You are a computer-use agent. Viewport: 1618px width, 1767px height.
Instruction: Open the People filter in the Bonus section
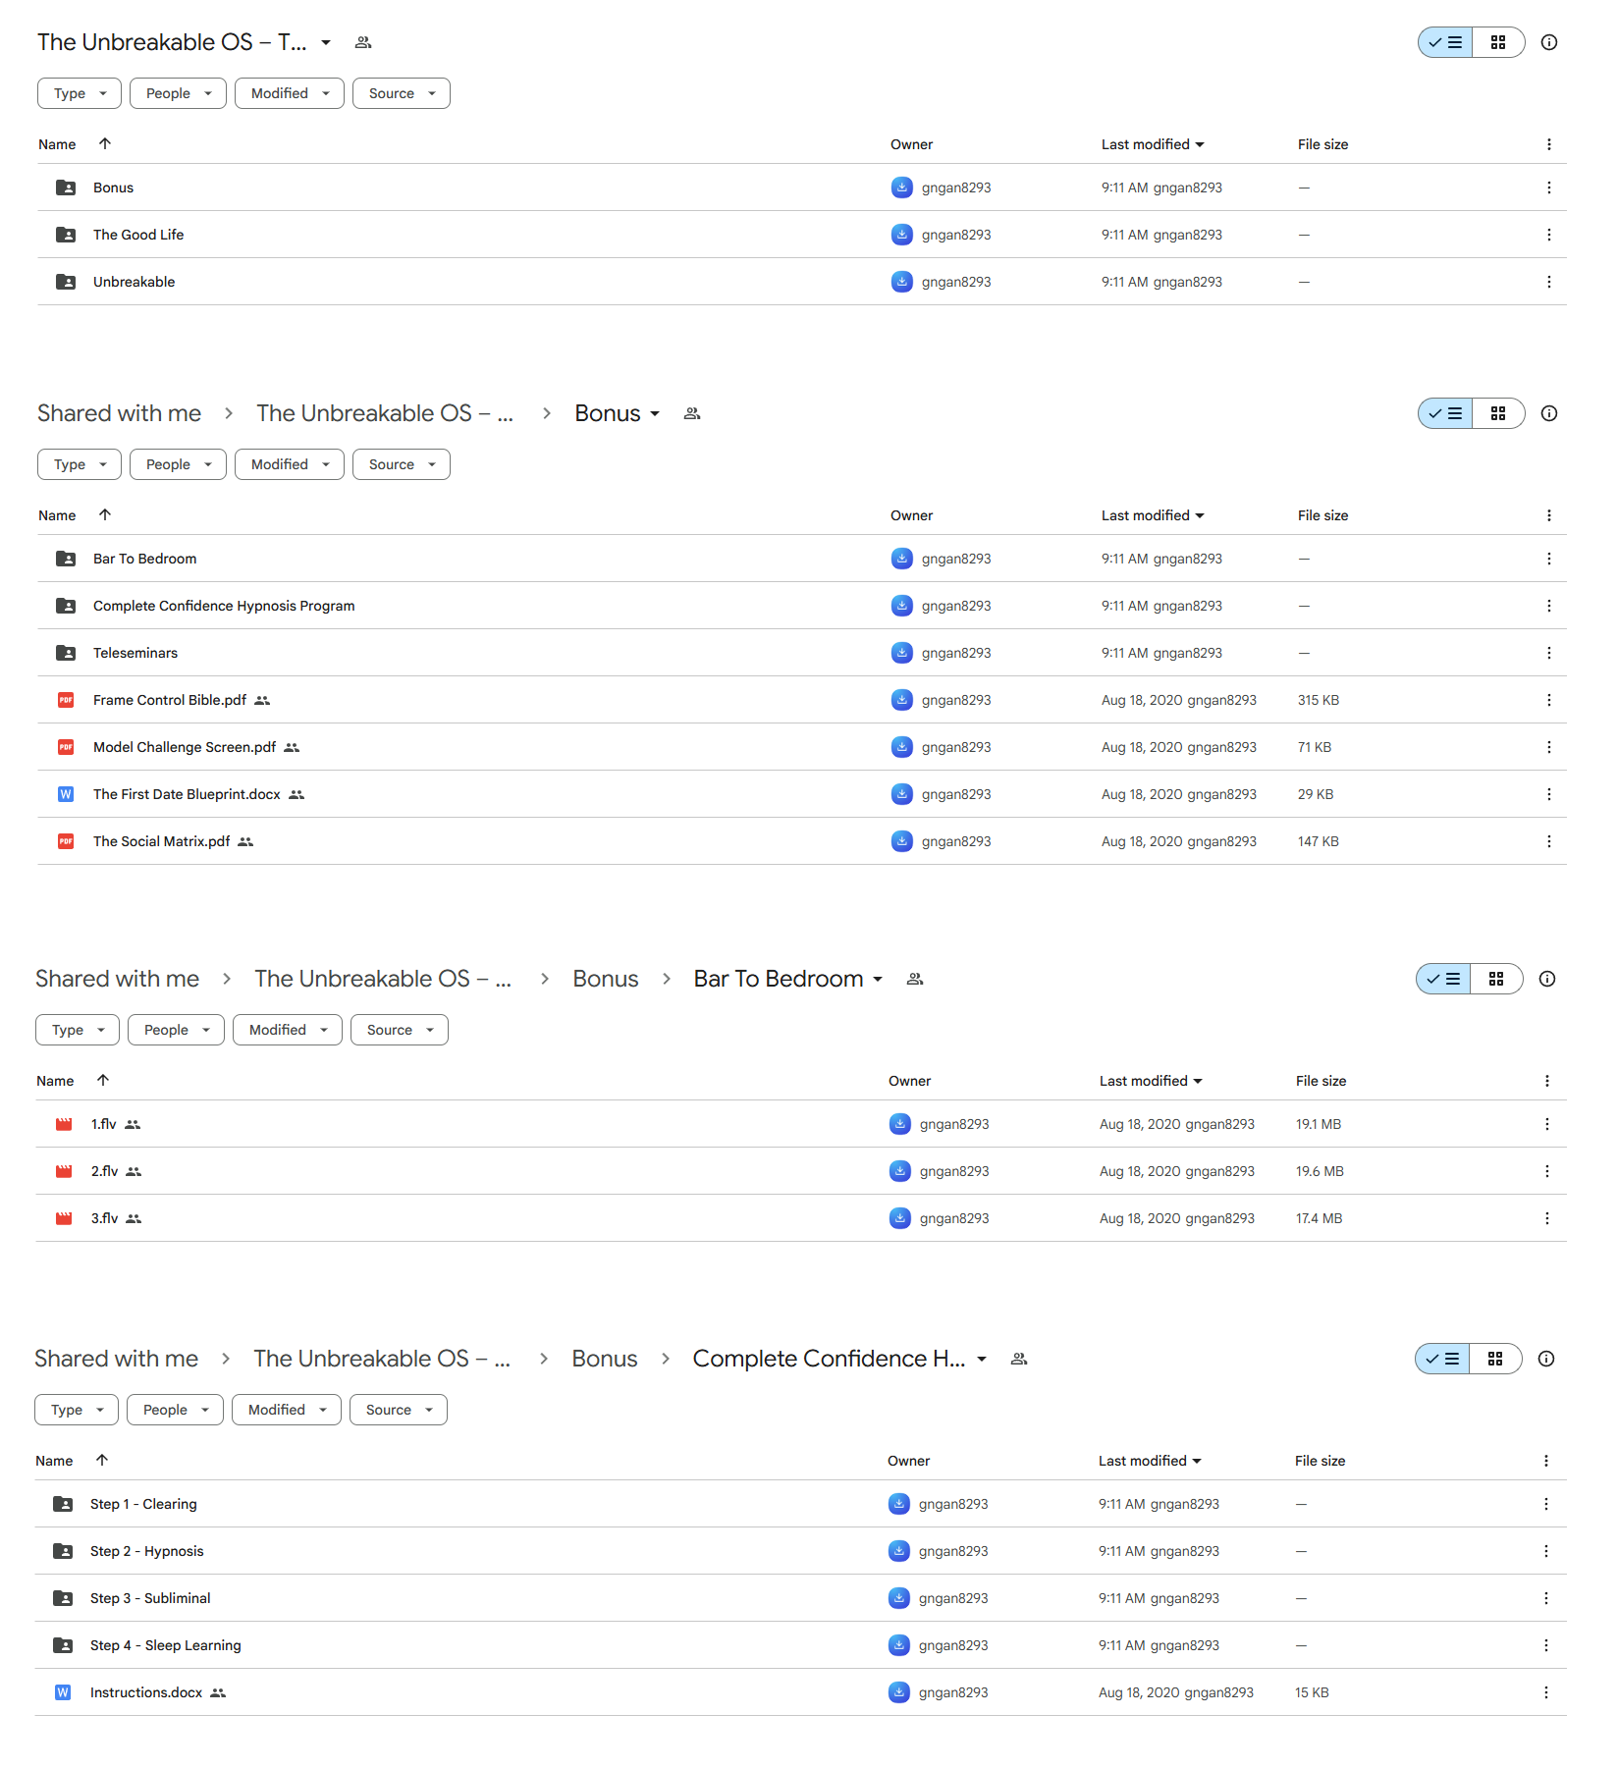click(x=178, y=464)
